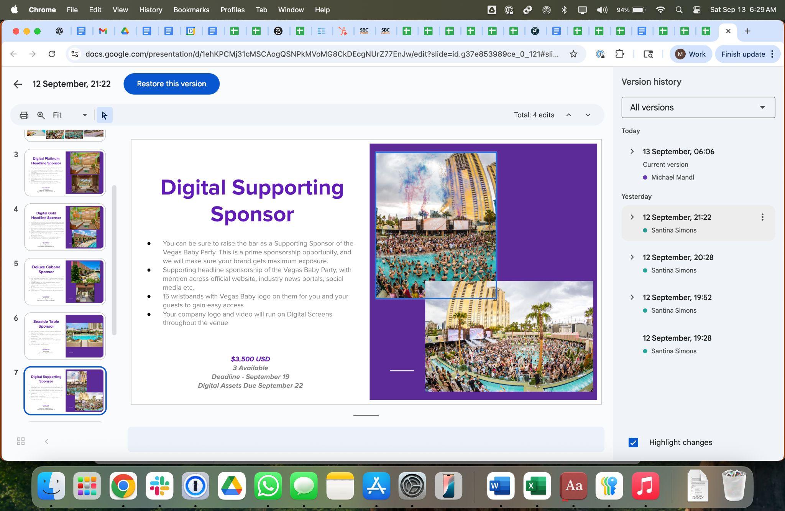Expand the 12 September, 20:28 version
785x511 pixels.
pos(632,257)
